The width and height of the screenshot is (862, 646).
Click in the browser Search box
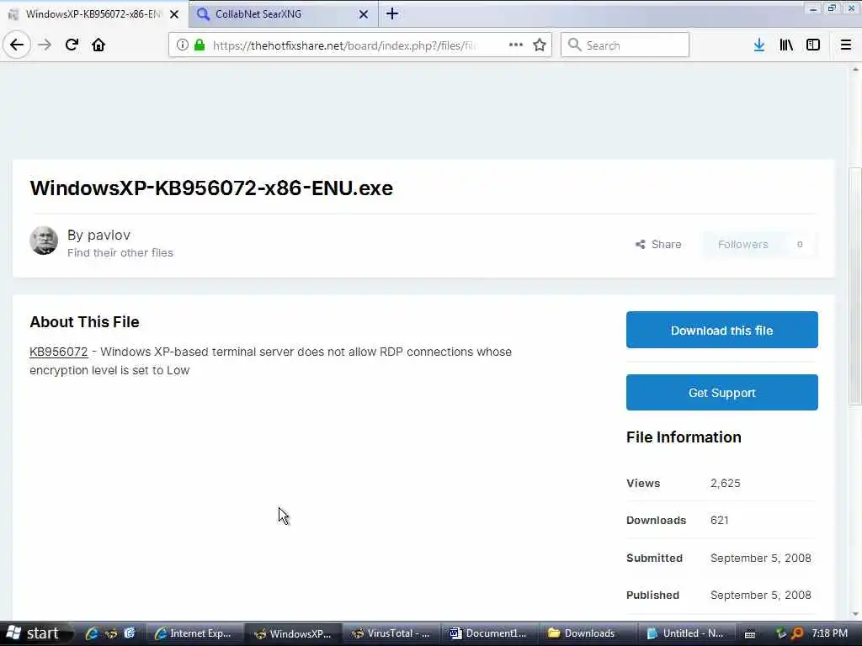tap(625, 45)
